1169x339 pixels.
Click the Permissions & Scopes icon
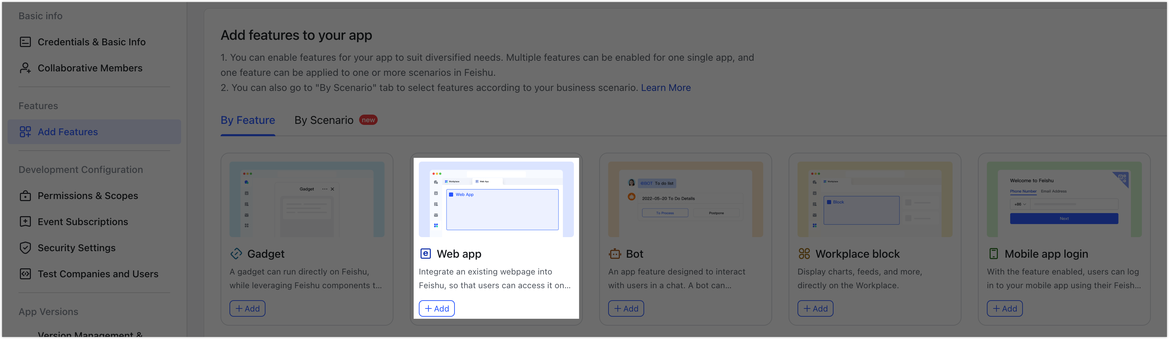(x=25, y=196)
